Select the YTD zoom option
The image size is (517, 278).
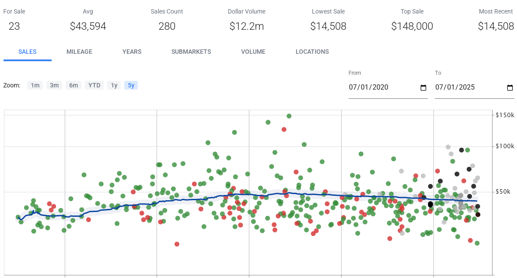[x=94, y=85]
